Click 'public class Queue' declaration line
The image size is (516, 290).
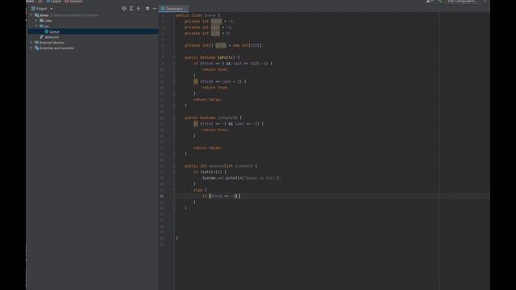(x=198, y=15)
